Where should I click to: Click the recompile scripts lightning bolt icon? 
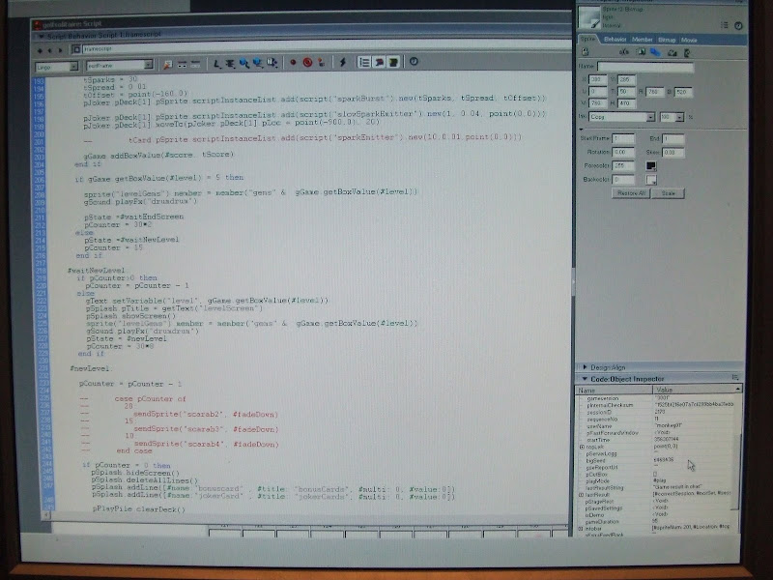coord(342,63)
